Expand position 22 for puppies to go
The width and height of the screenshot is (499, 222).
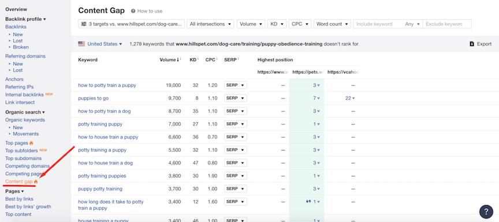point(350,99)
